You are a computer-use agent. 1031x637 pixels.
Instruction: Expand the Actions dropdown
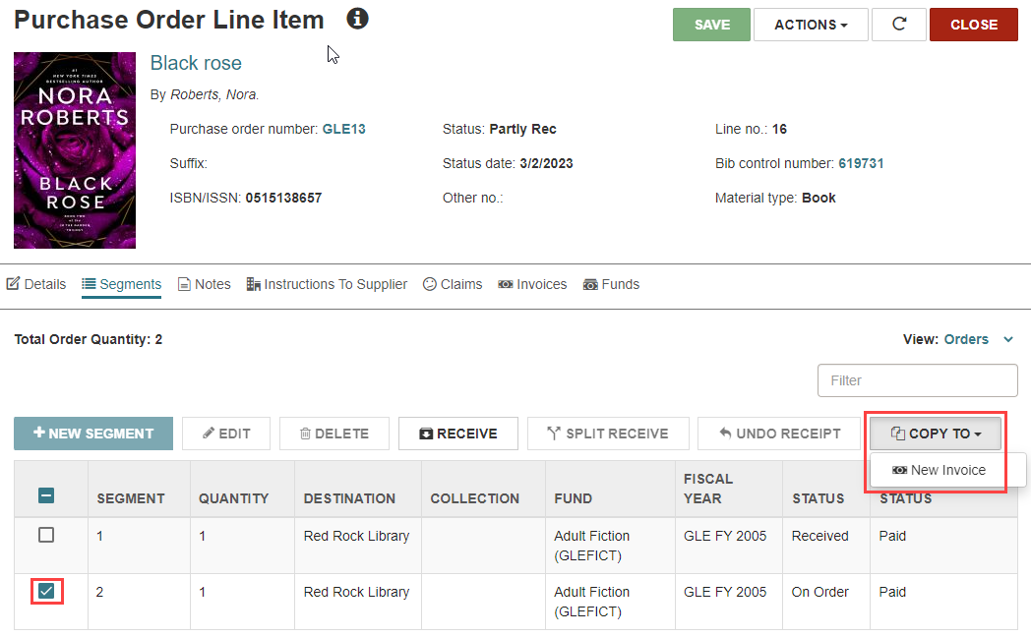(811, 25)
